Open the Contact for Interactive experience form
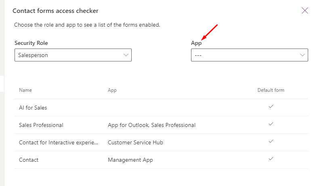Screen dimensions: 313x186 (59, 142)
